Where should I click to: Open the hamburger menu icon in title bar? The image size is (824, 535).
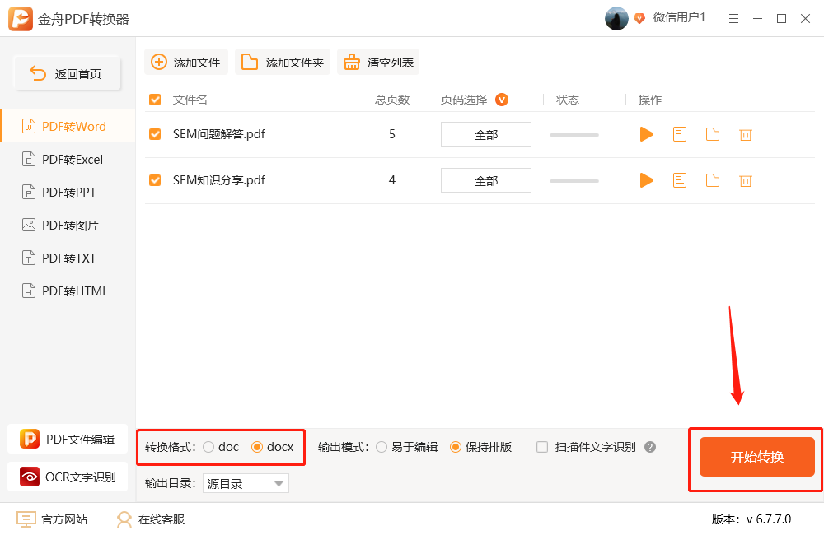733,19
